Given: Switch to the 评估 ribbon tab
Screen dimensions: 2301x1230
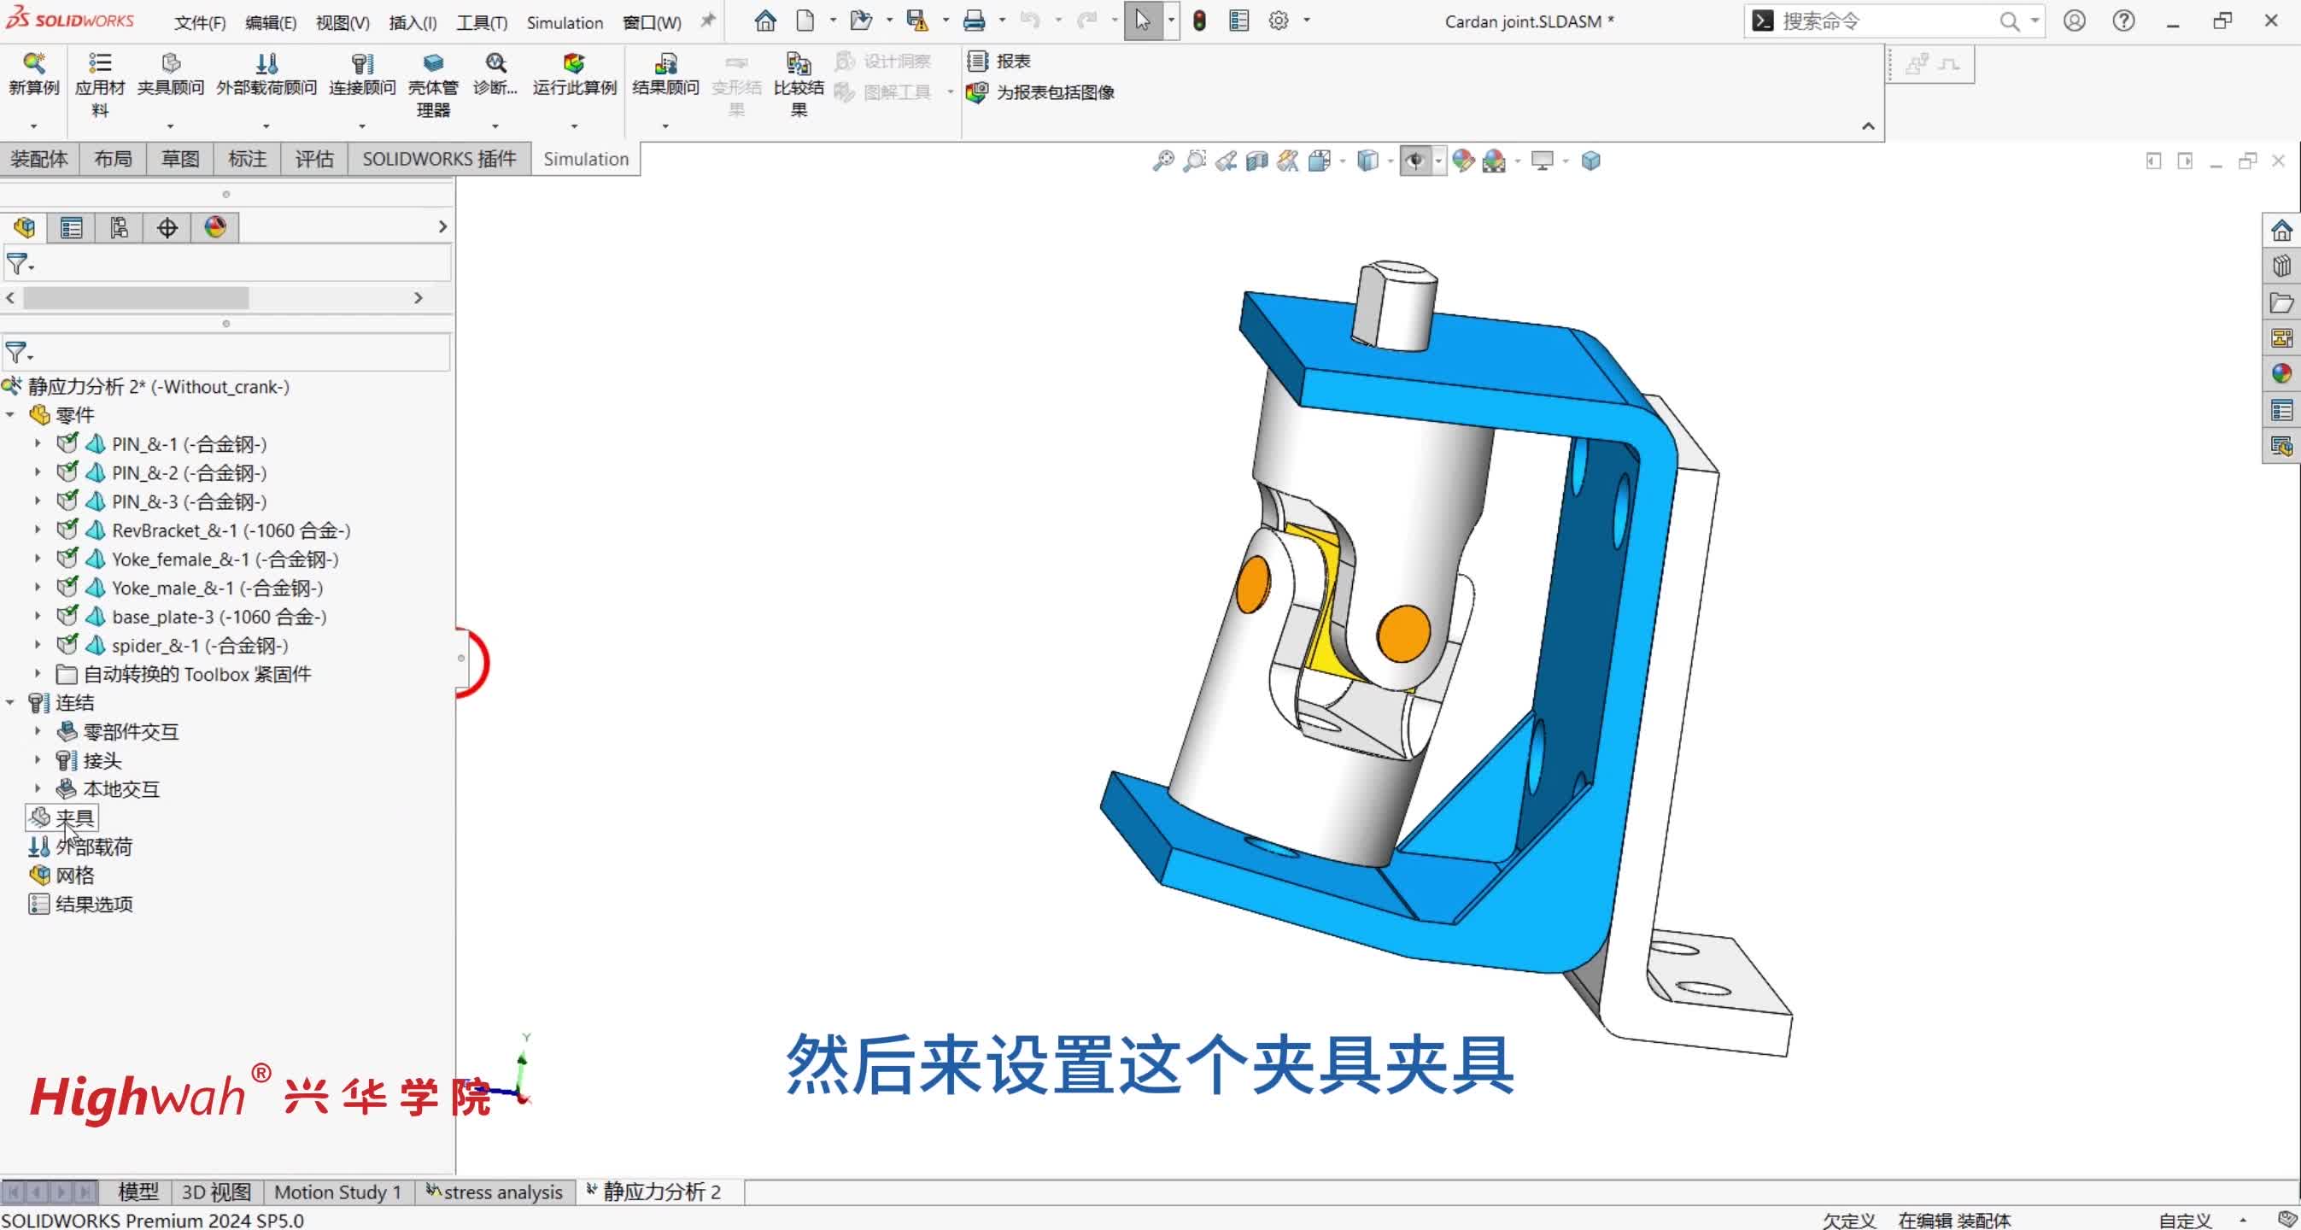Looking at the screenshot, I should coord(313,158).
